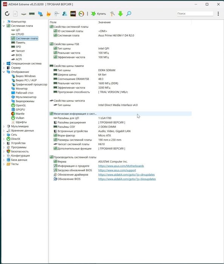
Task: Expand the Хранение данных node
Action: [4, 130]
